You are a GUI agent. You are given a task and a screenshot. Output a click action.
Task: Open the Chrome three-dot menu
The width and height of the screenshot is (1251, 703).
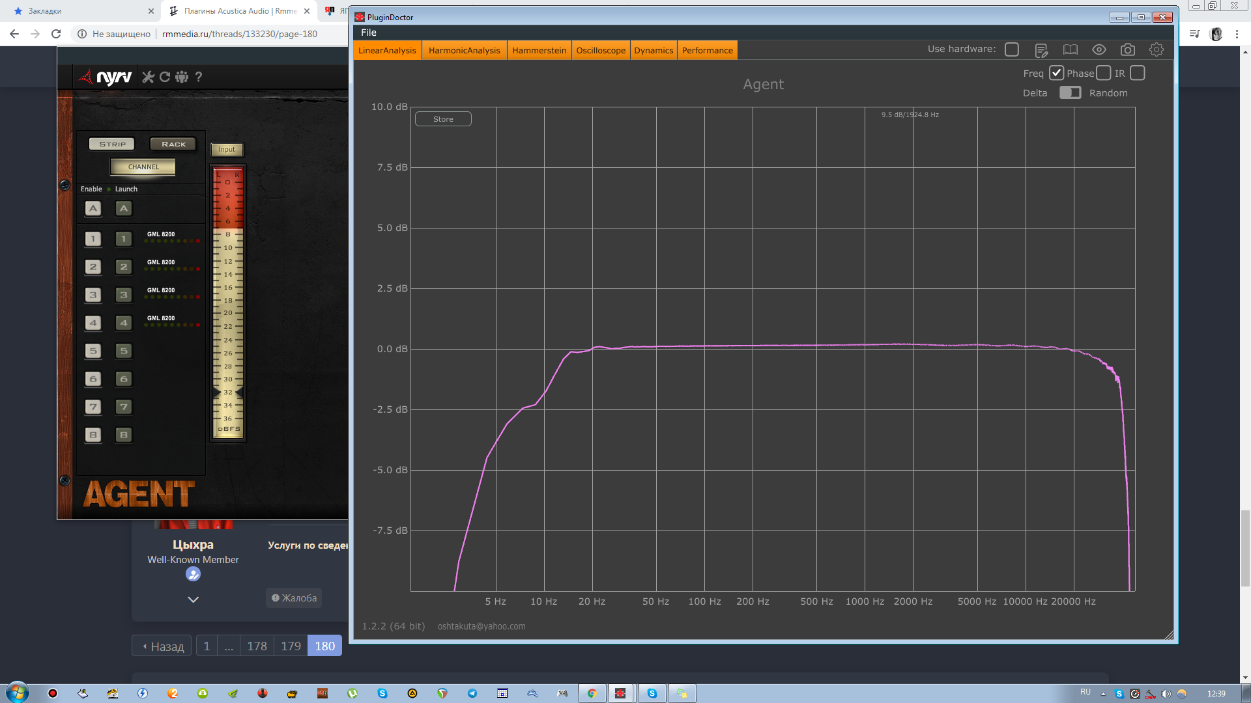point(1237,34)
